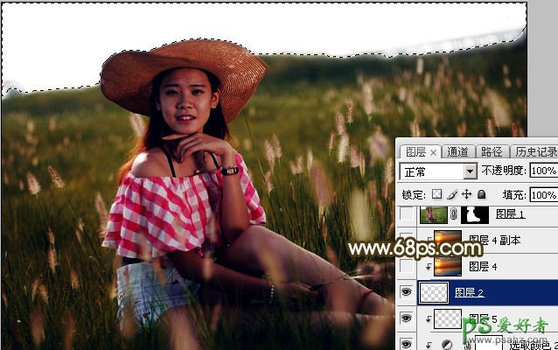Select the 图层 4 副本 sunset thumbnail

[x=448, y=241]
